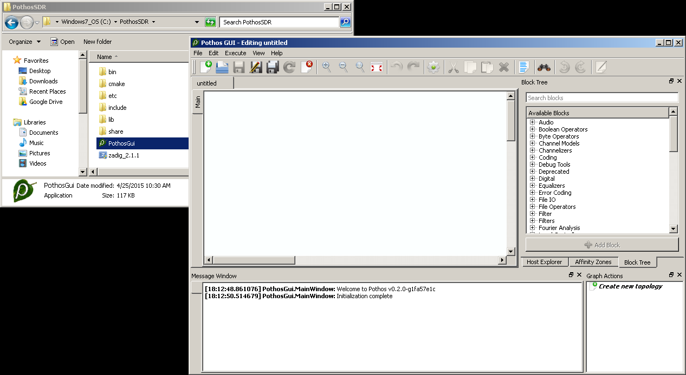Click the Name column header in Explorer

tap(138, 57)
